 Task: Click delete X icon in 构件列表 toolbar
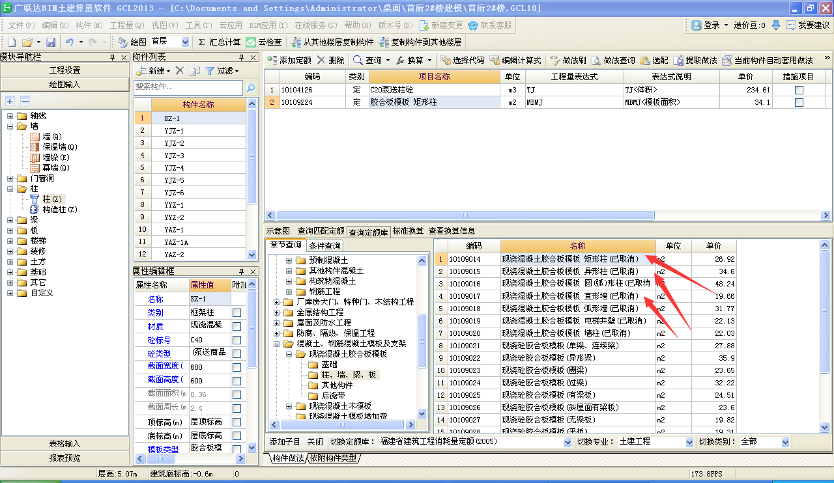(x=180, y=70)
